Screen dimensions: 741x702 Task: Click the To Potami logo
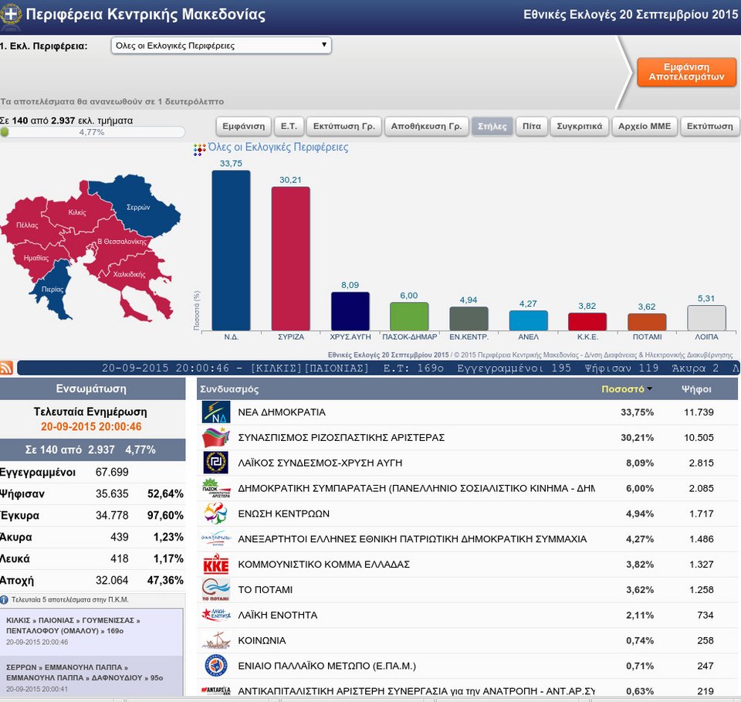216,590
